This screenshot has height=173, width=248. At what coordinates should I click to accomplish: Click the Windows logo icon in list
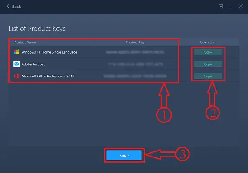click(16, 52)
